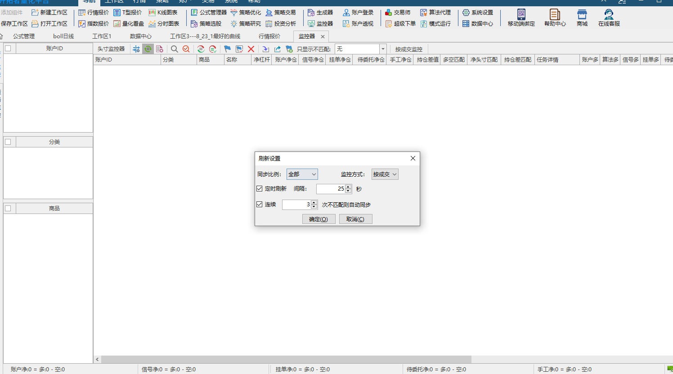
Task: Open the 帮助中心 icon
Action: click(555, 18)
